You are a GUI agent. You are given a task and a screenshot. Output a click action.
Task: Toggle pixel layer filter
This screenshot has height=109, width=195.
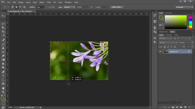coord(175,38)
